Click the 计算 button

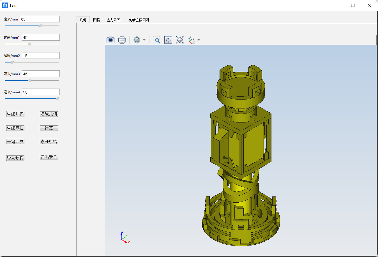click(x=49, y=128)
